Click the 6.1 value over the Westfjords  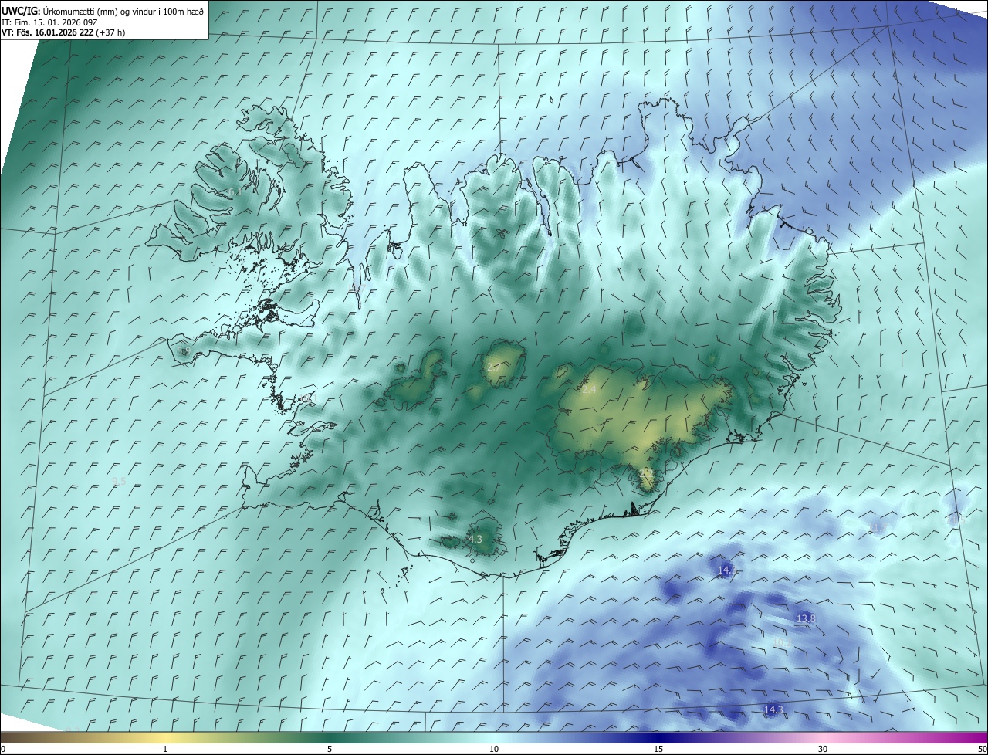coord(235,192)
